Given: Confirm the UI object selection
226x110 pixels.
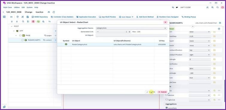Looking at the screenshot, I should tap(151, 92).
